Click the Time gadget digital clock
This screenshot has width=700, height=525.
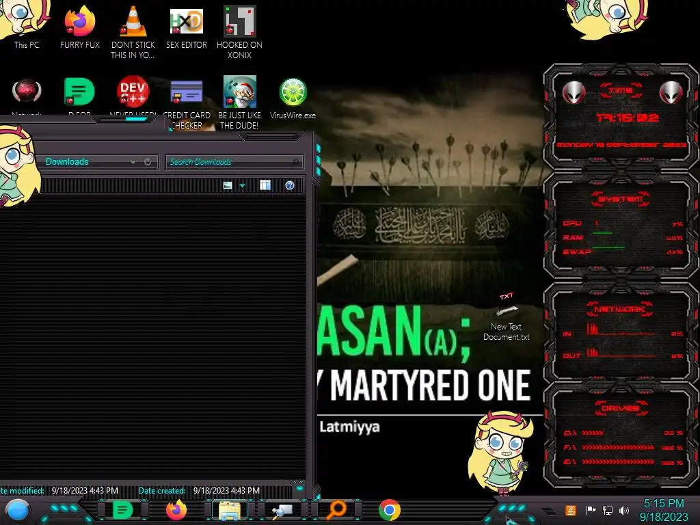(x=628, y=118)
